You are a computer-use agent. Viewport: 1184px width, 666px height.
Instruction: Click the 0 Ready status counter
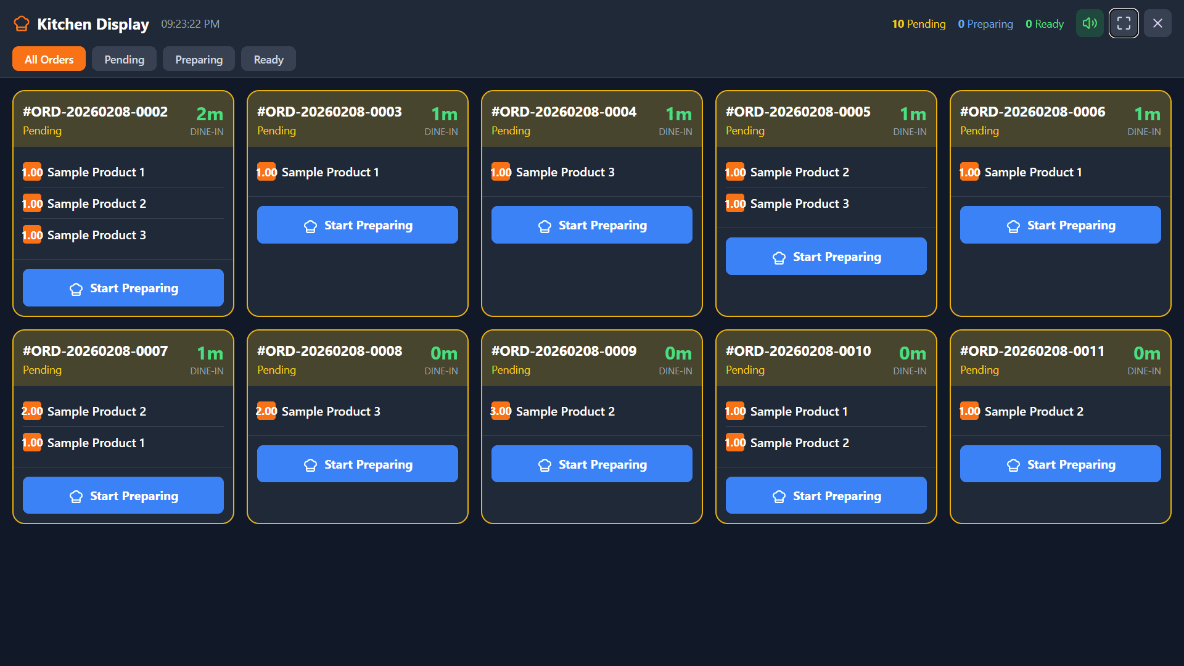point(1045,23)
